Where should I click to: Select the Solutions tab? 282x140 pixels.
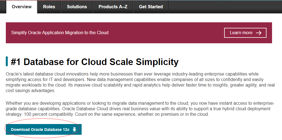pos(77,7)
